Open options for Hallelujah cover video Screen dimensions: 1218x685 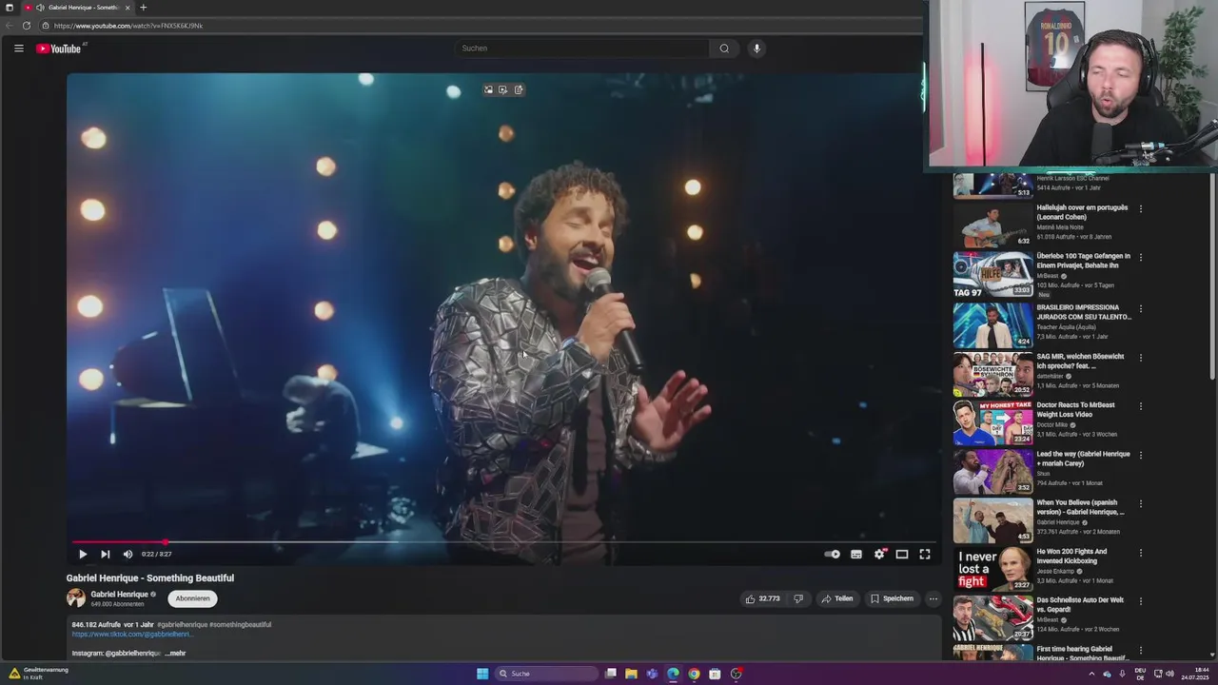tap(1141, 208)
